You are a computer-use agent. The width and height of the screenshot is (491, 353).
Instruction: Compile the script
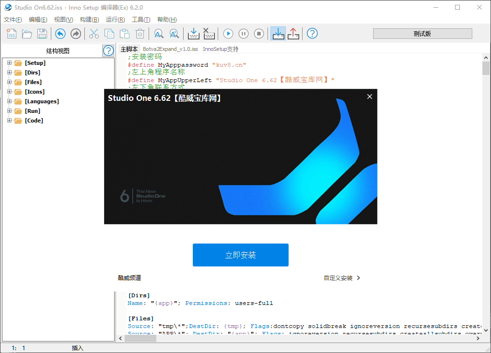click(x=194, y=34)
